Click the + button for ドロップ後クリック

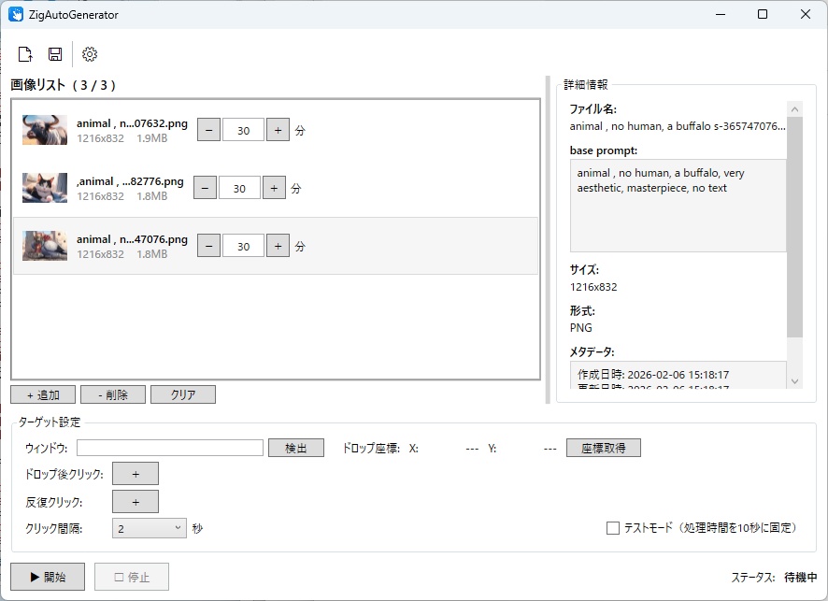[x=135, y=473]
